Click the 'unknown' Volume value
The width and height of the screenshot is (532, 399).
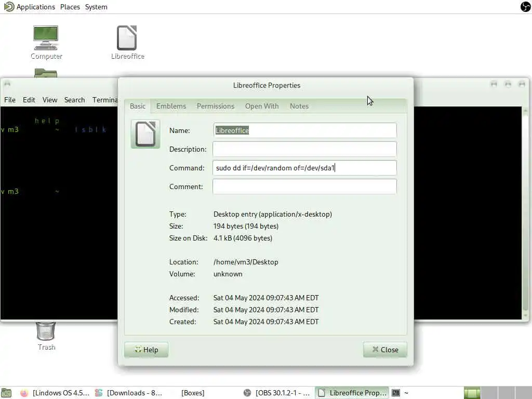228,274
